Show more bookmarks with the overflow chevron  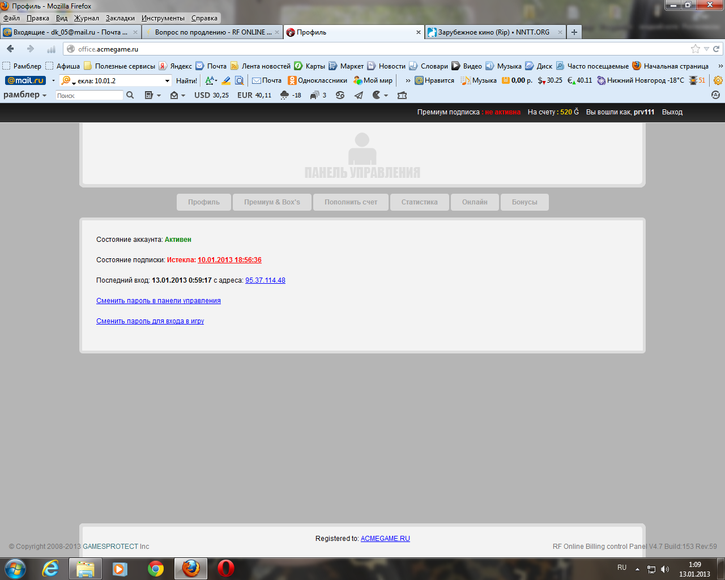click(x=720, y=66)
